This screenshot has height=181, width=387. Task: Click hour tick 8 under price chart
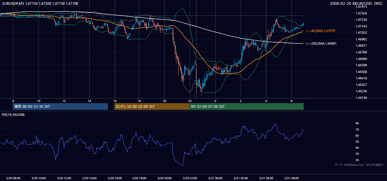(13, 101)
